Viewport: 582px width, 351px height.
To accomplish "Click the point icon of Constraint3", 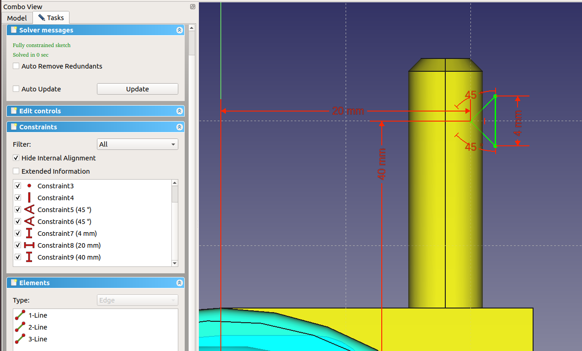I will (29, 186).
